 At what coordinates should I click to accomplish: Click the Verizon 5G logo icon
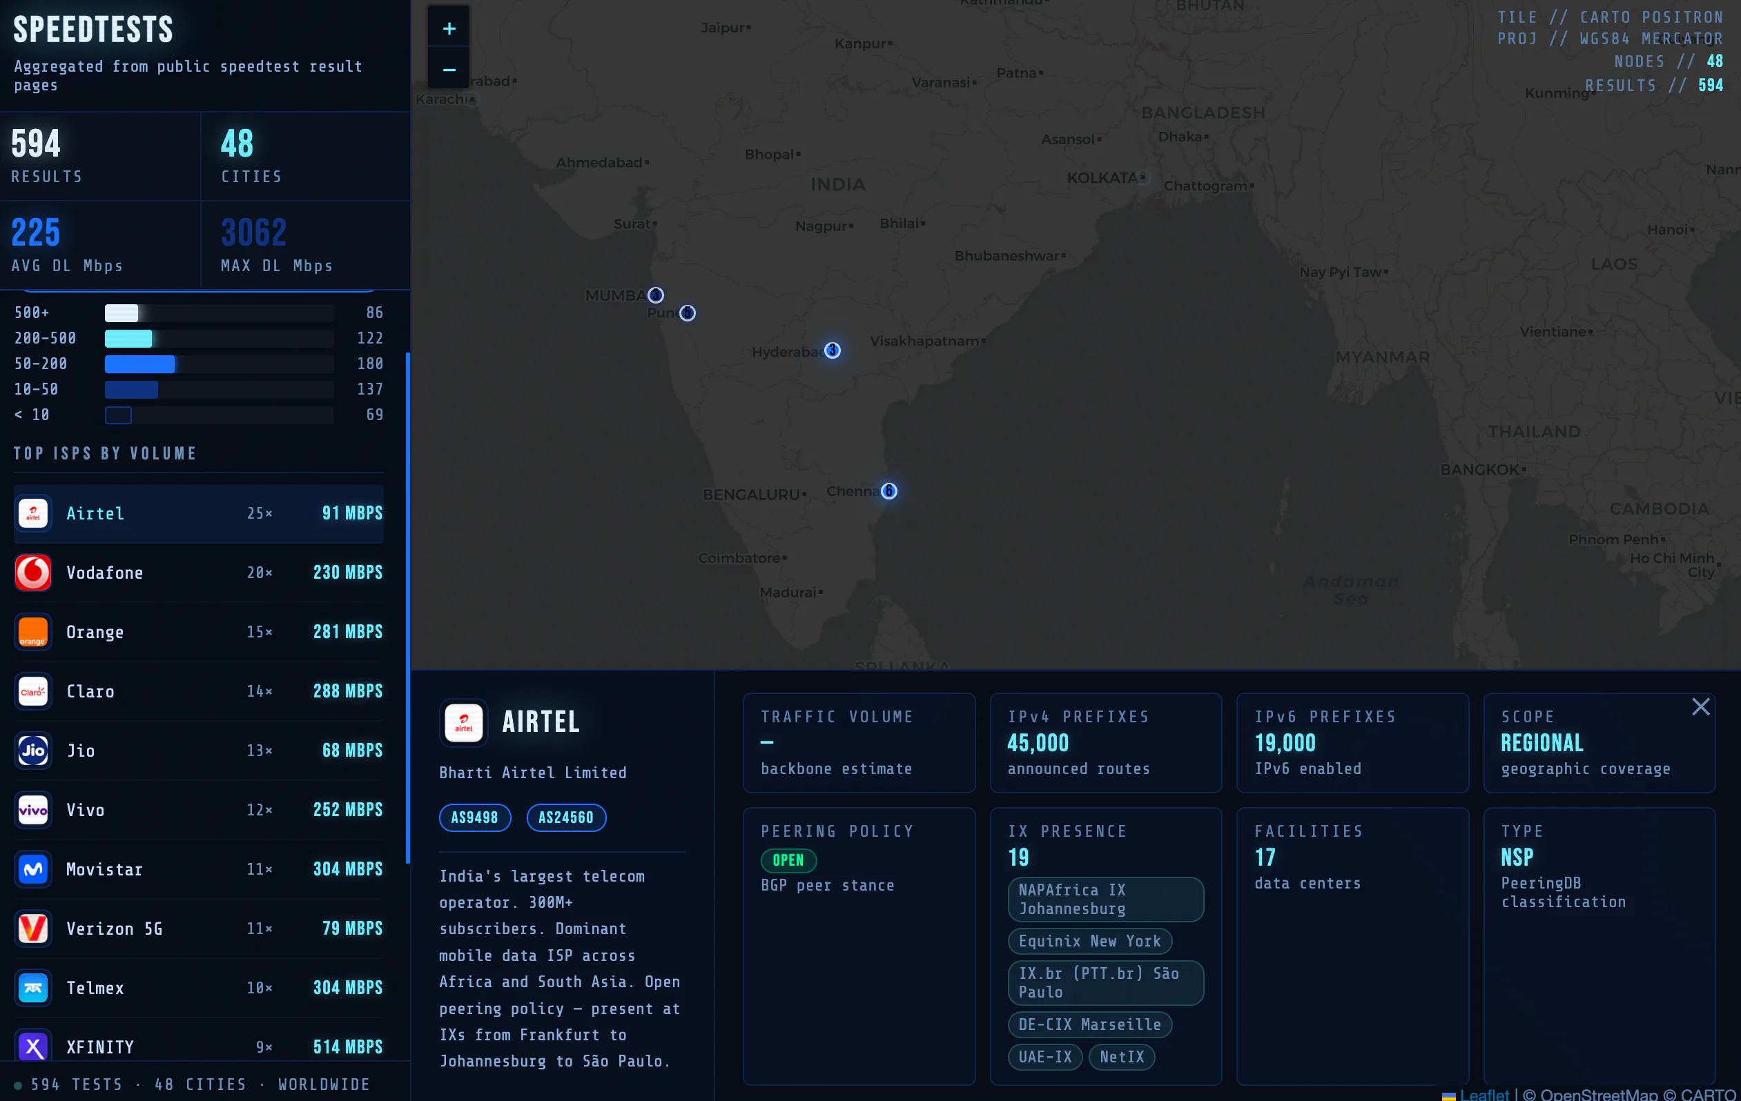(x=33, y=929)
